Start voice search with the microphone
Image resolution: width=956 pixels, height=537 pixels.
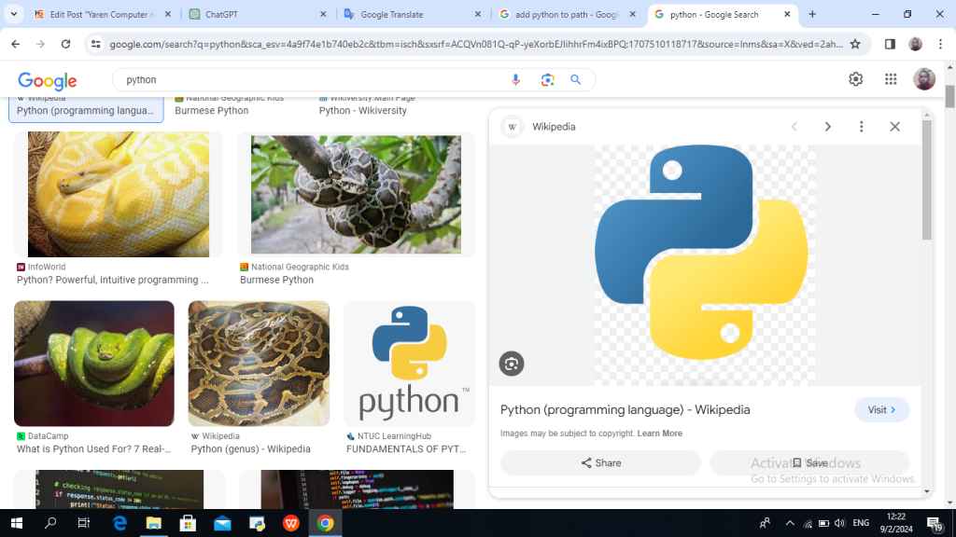click(x=515, y=80)
